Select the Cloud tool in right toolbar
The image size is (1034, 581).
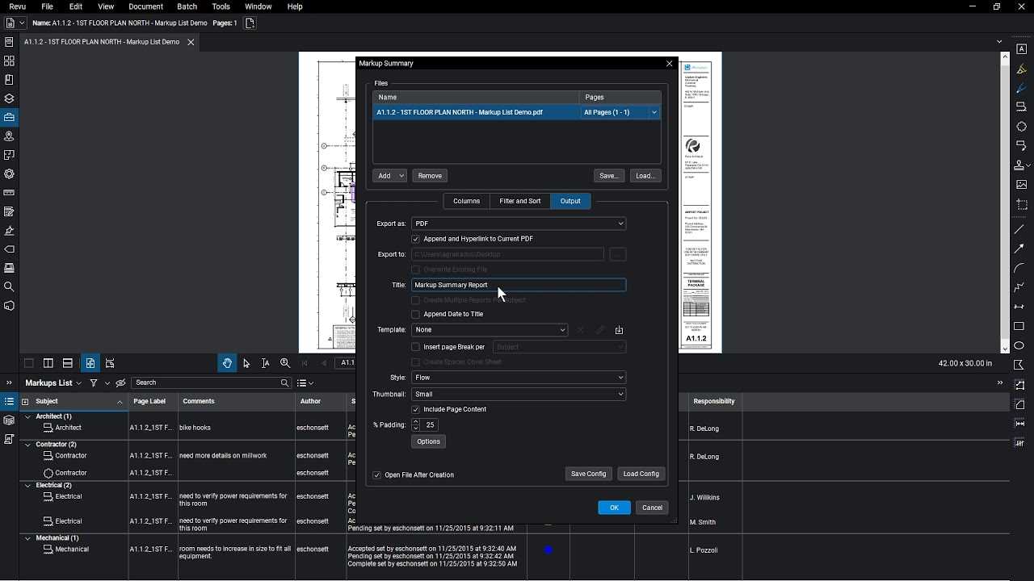coord(1021,127)
